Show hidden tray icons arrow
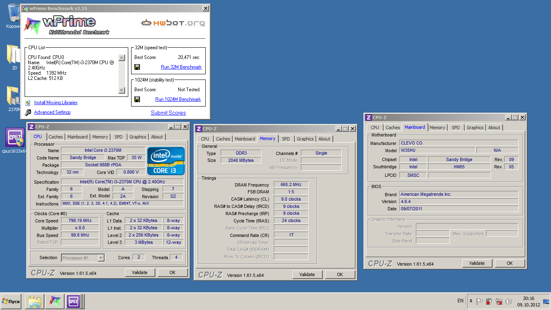The image size is (551, 310). pyautogui.click(x=471, y=301)
